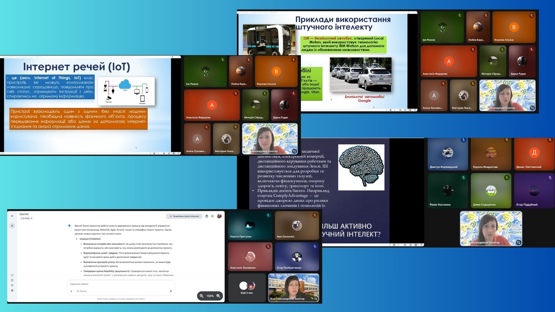Viewport: 555px width, 312px height.
Task: Select Ренат Костенко participant tile
Action: (x=447, y=191)
